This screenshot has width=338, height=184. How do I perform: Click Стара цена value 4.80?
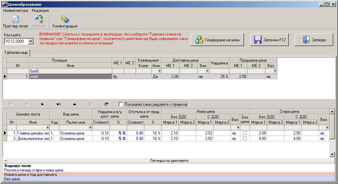point(293,139)
